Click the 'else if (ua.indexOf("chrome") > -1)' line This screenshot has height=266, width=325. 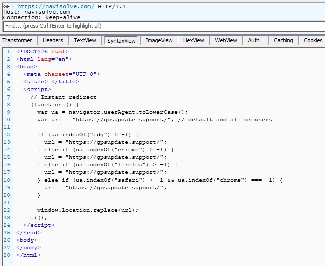(x=105, y=150)
